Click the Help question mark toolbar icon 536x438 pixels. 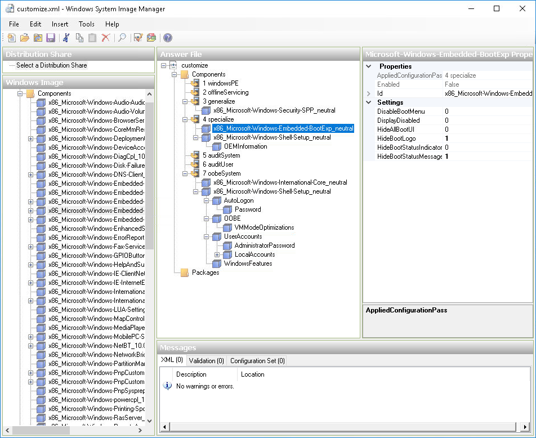168,38
